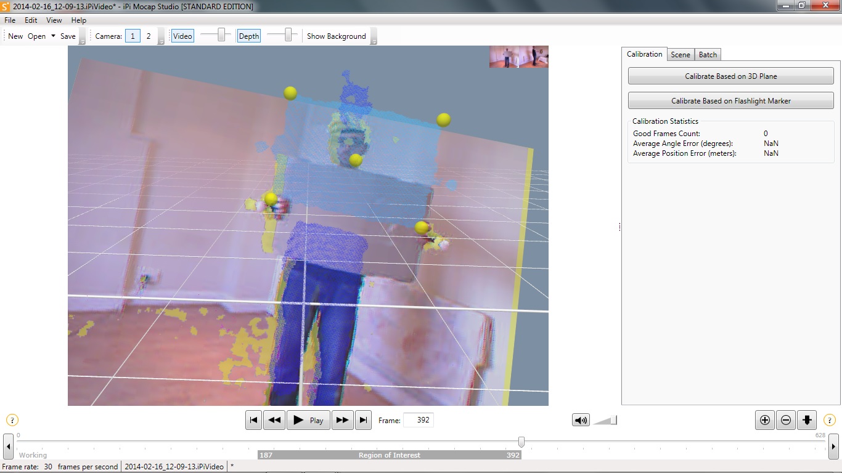
Task: Mute the audio with the speaker icon
Action: 581,420
